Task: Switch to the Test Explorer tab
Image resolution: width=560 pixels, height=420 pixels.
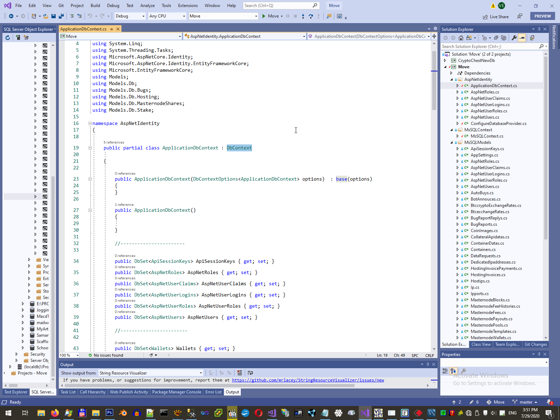Action: tap(16, 392)
